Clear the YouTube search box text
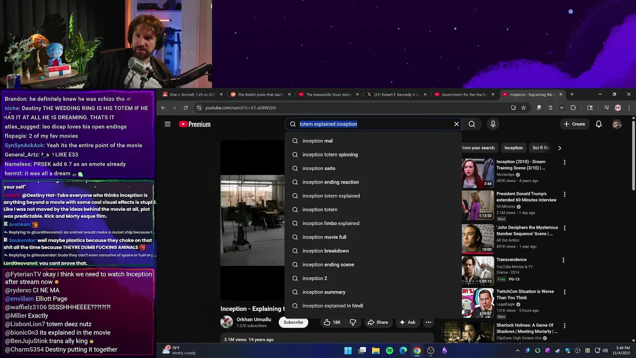Screen dimensions: 636x358 pos(457,124)
